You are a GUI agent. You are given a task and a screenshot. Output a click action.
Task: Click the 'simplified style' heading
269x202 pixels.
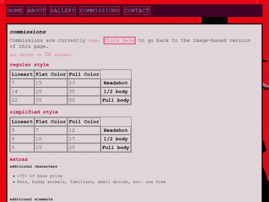click(34, 112)
